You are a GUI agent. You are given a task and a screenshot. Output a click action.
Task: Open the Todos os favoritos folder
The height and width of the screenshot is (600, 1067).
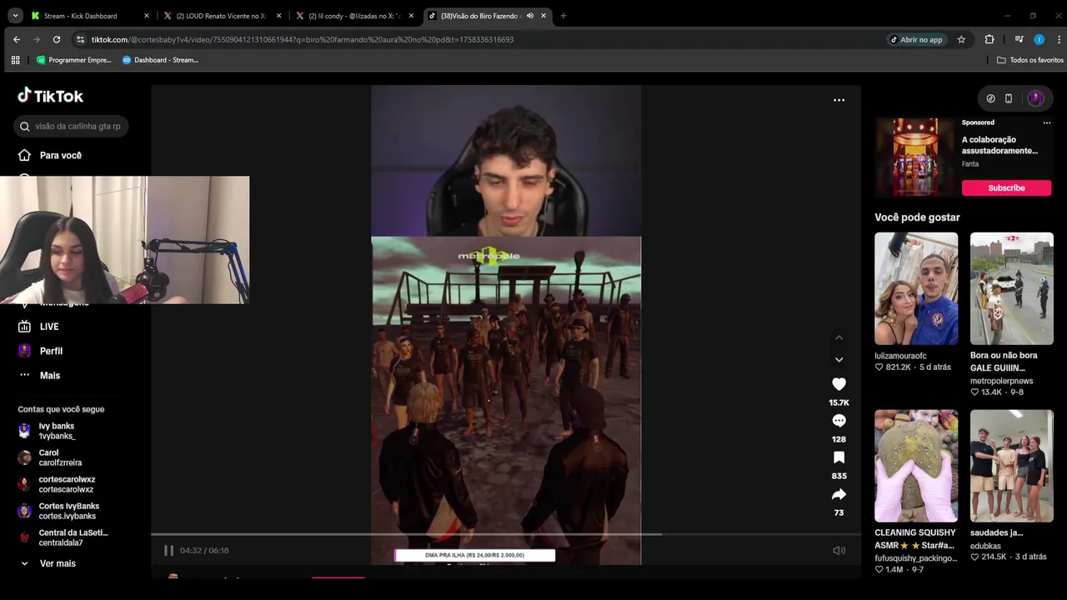[1030, 60]
